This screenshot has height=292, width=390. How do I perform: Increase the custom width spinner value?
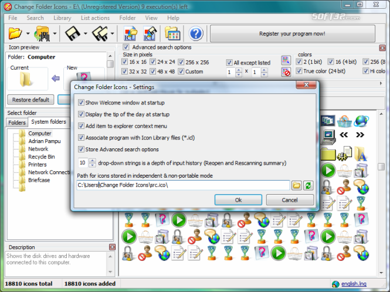pos(239,70)
